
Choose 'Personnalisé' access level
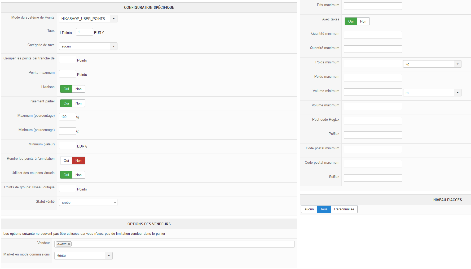[344, 209]
